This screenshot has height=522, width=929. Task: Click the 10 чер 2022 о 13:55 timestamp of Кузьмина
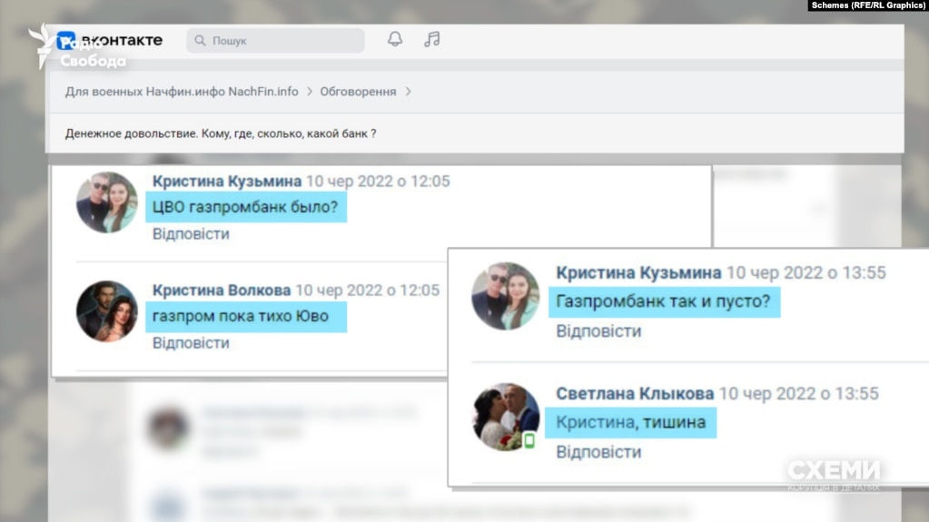pyautogui.click(x=806, y=272)
